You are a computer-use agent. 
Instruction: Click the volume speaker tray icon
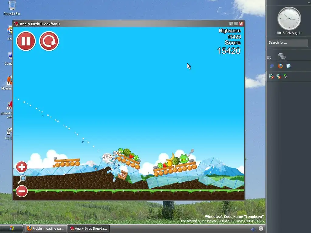click(253, 229)
